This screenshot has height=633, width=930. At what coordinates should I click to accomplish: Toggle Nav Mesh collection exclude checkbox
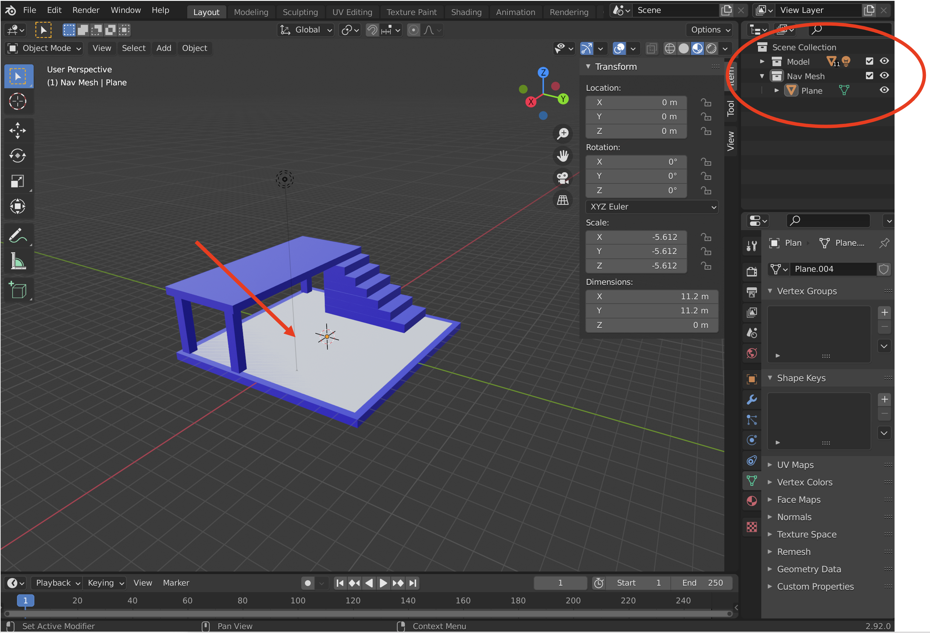tap(869, 76)
